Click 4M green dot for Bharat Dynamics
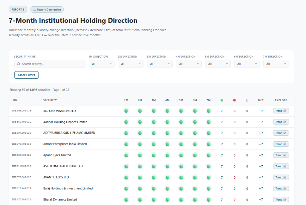Screen dimensions: 306x205 click(167, 200)
